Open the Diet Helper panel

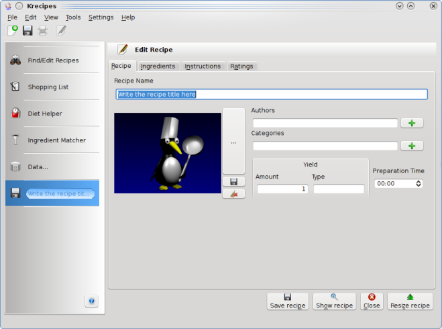[x=52, y=113]
